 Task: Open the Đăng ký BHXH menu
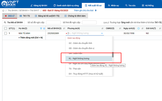[39, 5]
